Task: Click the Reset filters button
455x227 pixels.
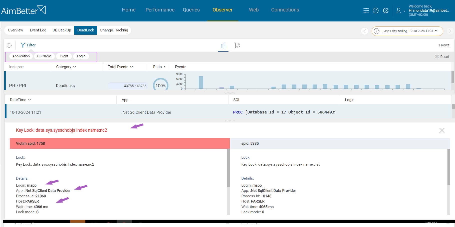Action: click(x=442, y=57)
